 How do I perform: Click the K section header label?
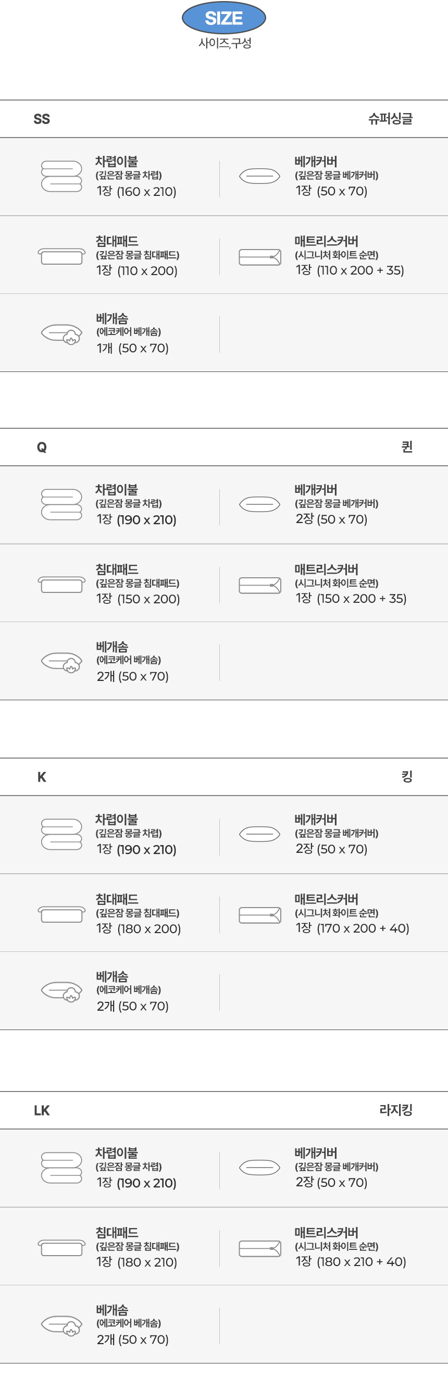[42, 777]
